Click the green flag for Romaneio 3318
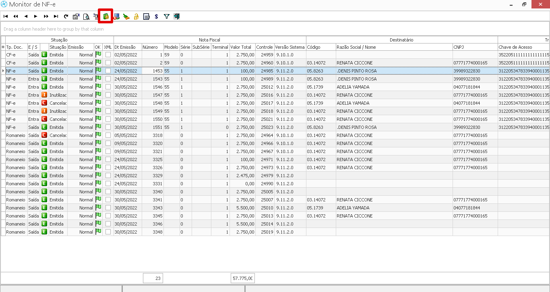 pos(98,135)
